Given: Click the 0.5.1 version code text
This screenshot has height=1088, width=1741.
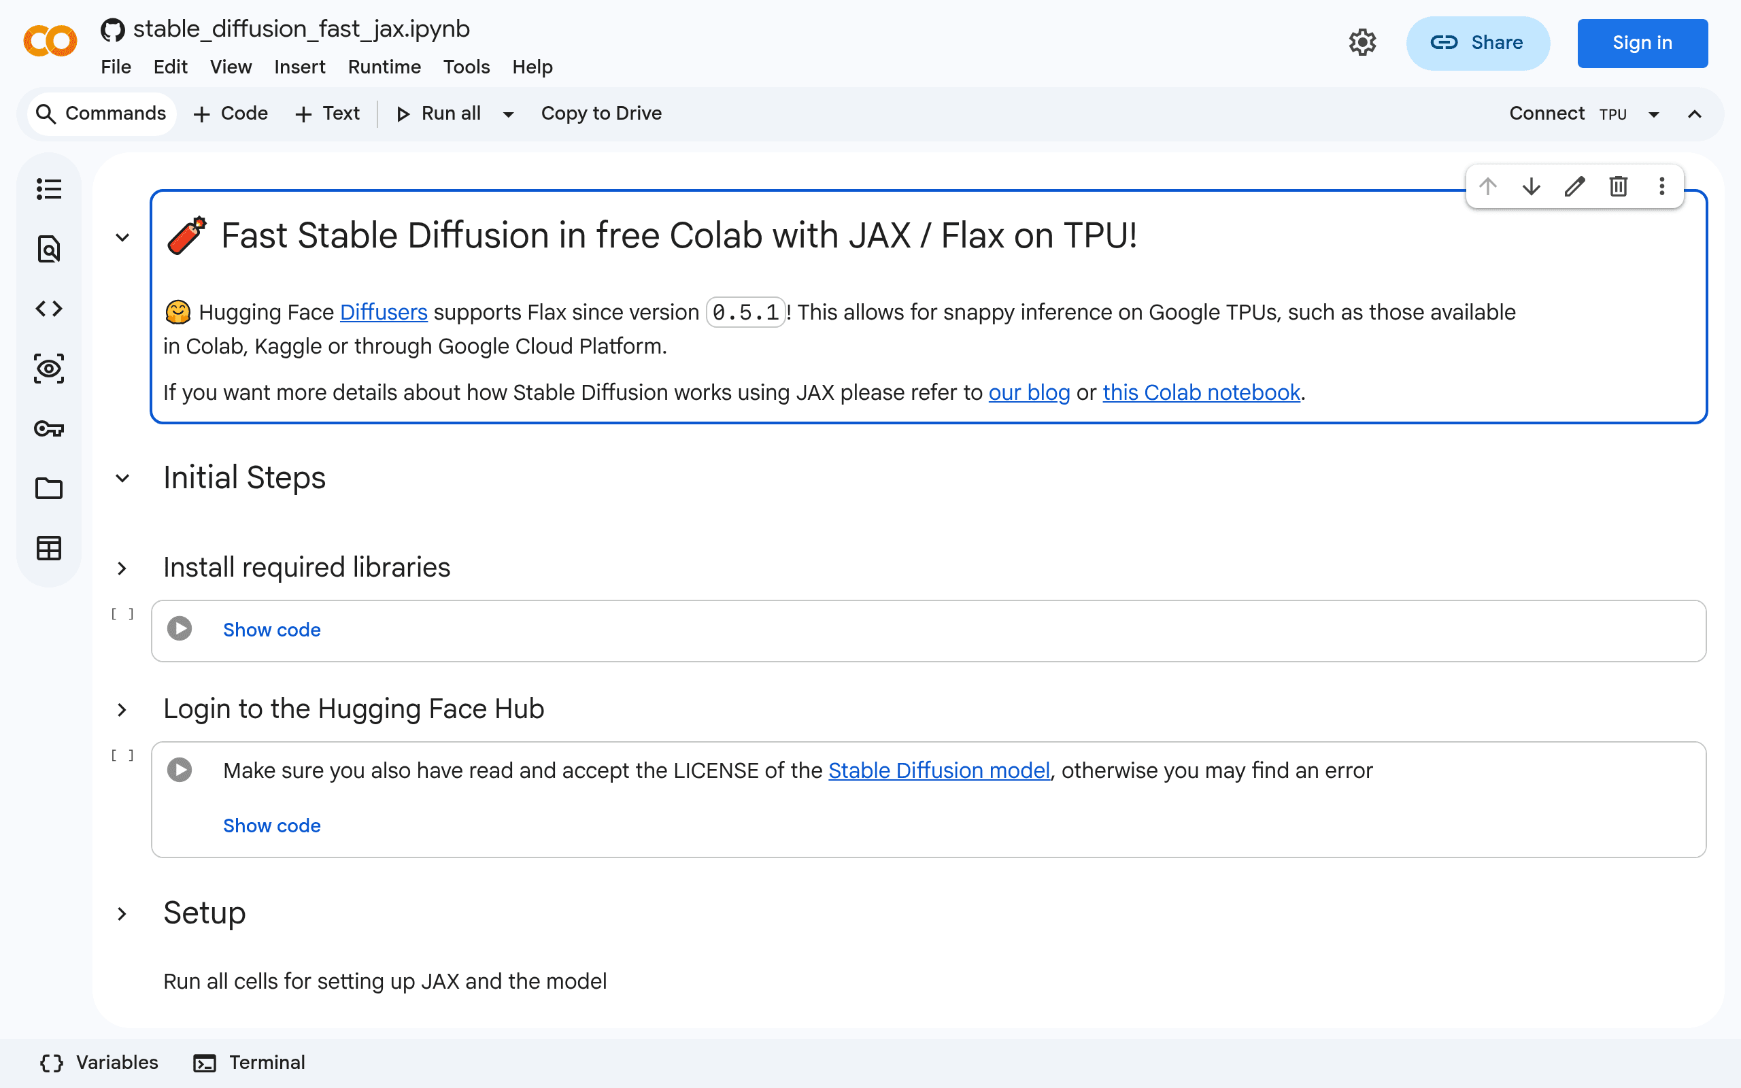Looking at the screenshot, I should [x=745, y=312].
